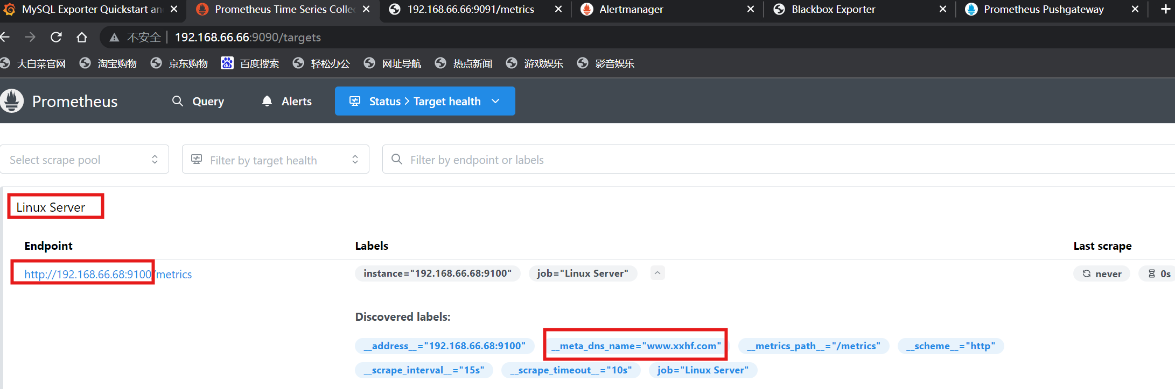Go forward in browser history
This screenshot has height=389, width=1175.
[x=30, y=37]
